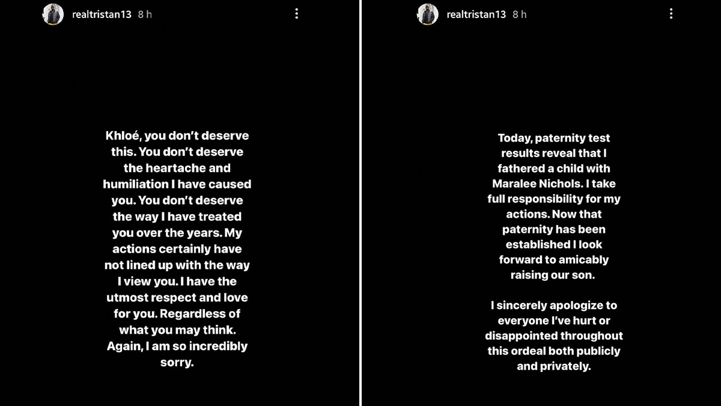Screen dimensions: 721x406
Task: Click the 'Today, paternity test' opening line
Action: (x=554, y=138)
